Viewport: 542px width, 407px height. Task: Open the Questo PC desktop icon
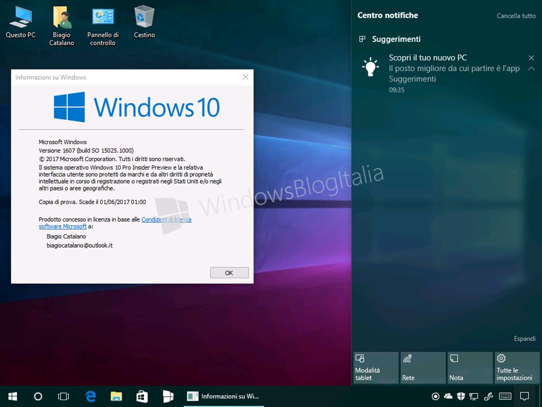click(x=20, y=23)
